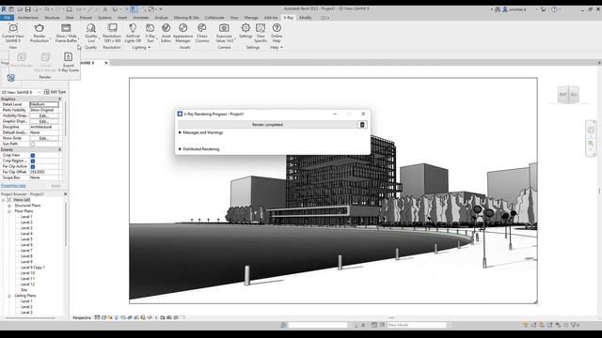602x338 pixels.
Task: Clear the render progress with trash icon
Action: click(362, 125)
